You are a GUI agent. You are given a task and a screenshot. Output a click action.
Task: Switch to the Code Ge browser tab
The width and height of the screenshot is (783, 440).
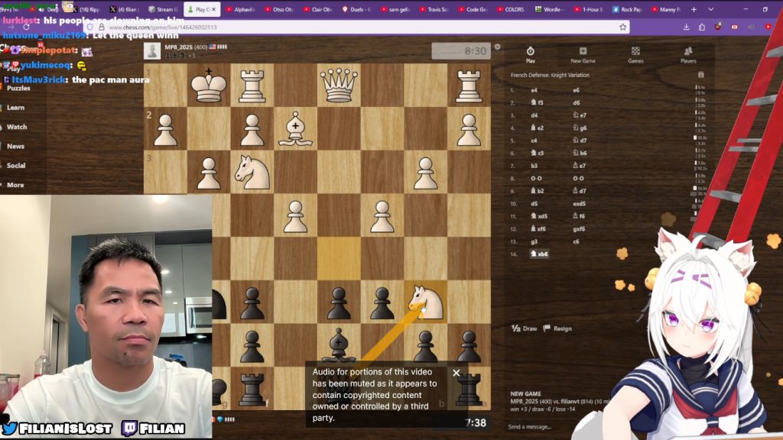click(472, 9)
